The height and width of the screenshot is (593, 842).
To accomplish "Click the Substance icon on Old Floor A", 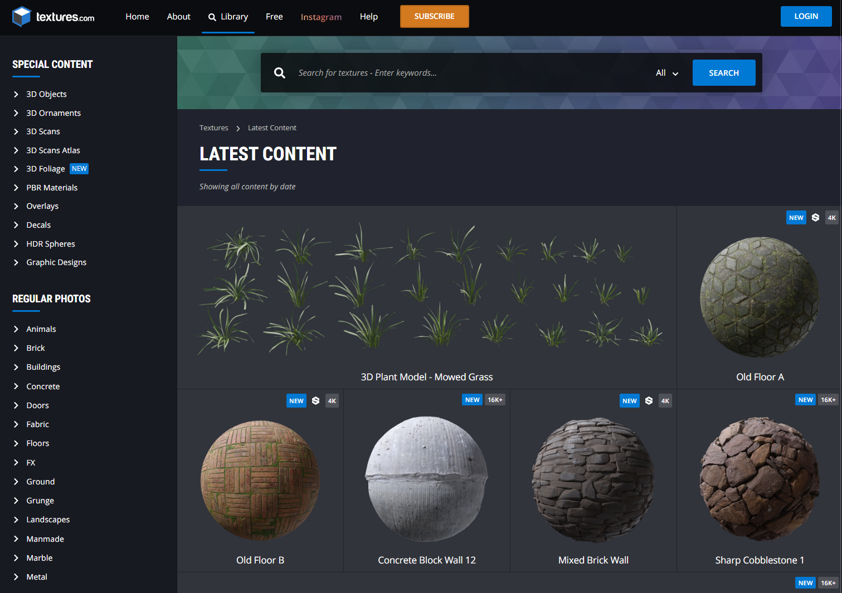I will click(815, 217).
